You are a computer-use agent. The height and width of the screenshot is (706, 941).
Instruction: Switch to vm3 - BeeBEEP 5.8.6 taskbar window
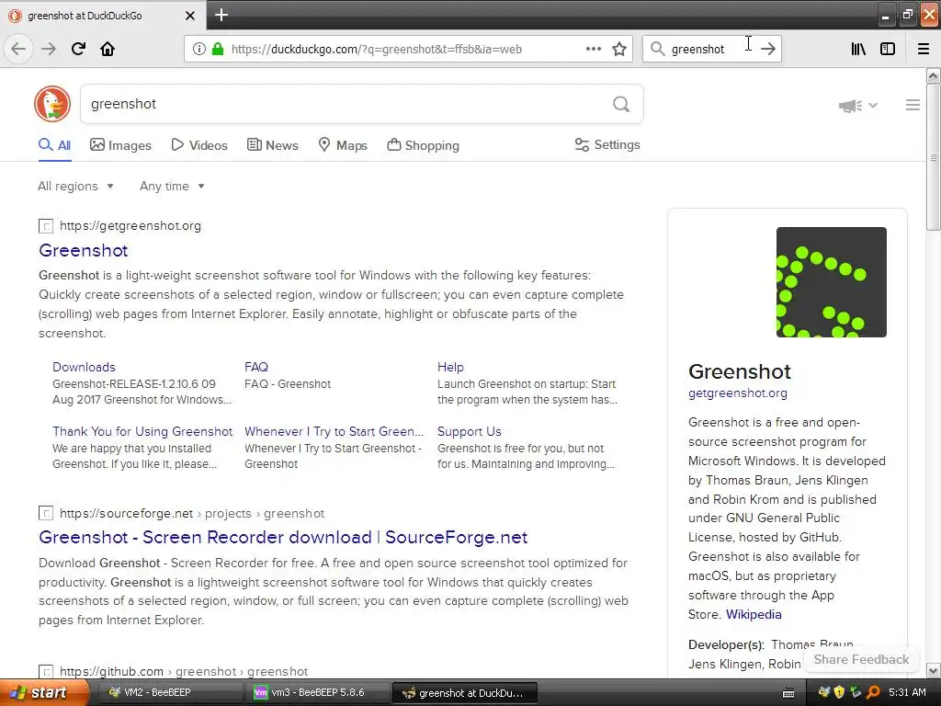[x=317, y=693]
